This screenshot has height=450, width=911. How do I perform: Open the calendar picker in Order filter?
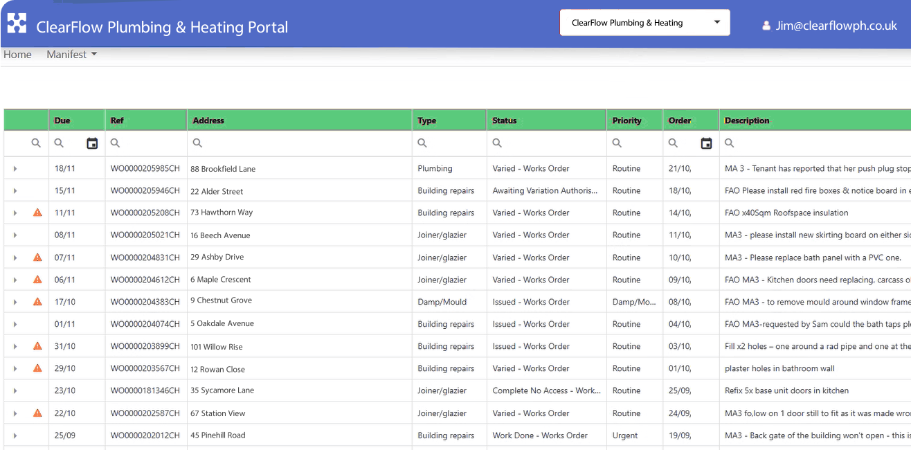click(x=706, y=143)
